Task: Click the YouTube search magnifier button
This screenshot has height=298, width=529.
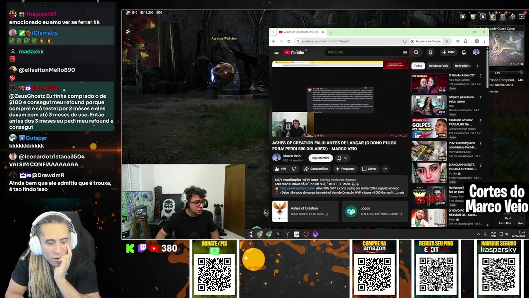Action: [x=416, y=52]
